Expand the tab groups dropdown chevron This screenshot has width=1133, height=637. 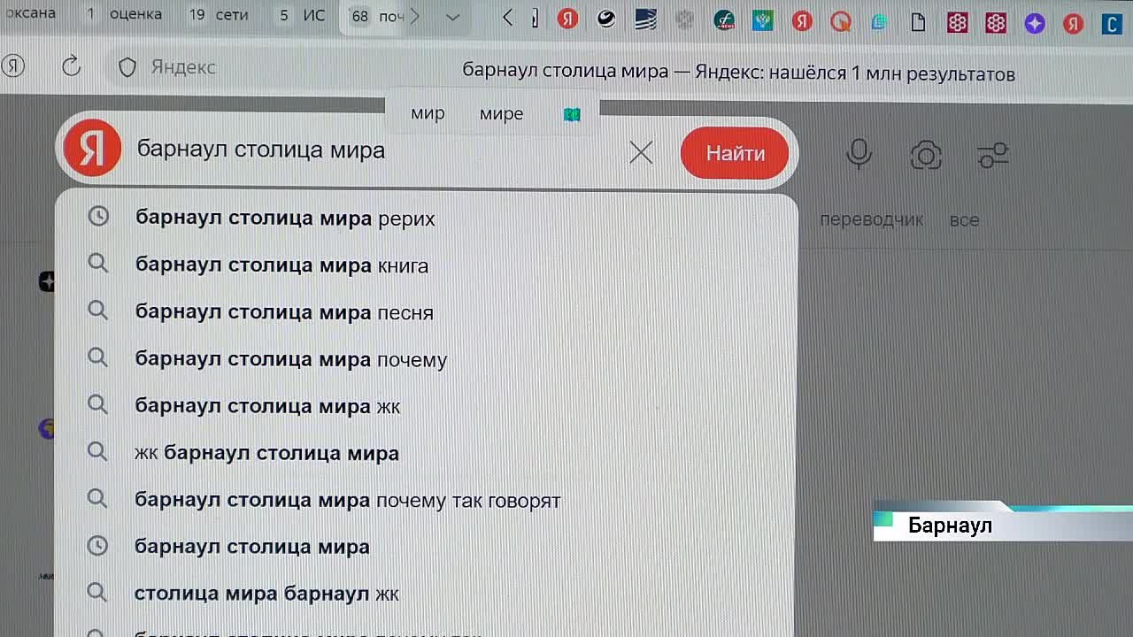coord(452,17)
